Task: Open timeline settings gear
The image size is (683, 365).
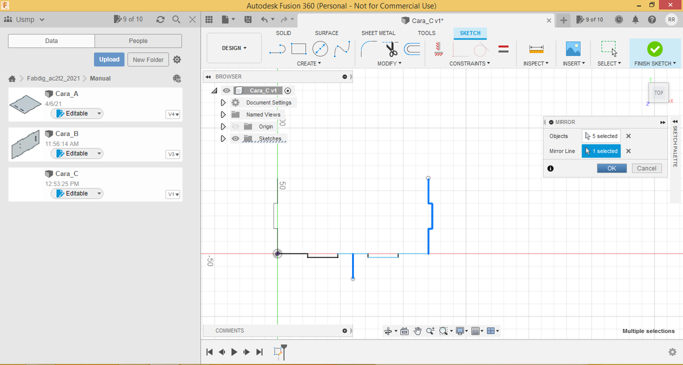Action: 672,352
